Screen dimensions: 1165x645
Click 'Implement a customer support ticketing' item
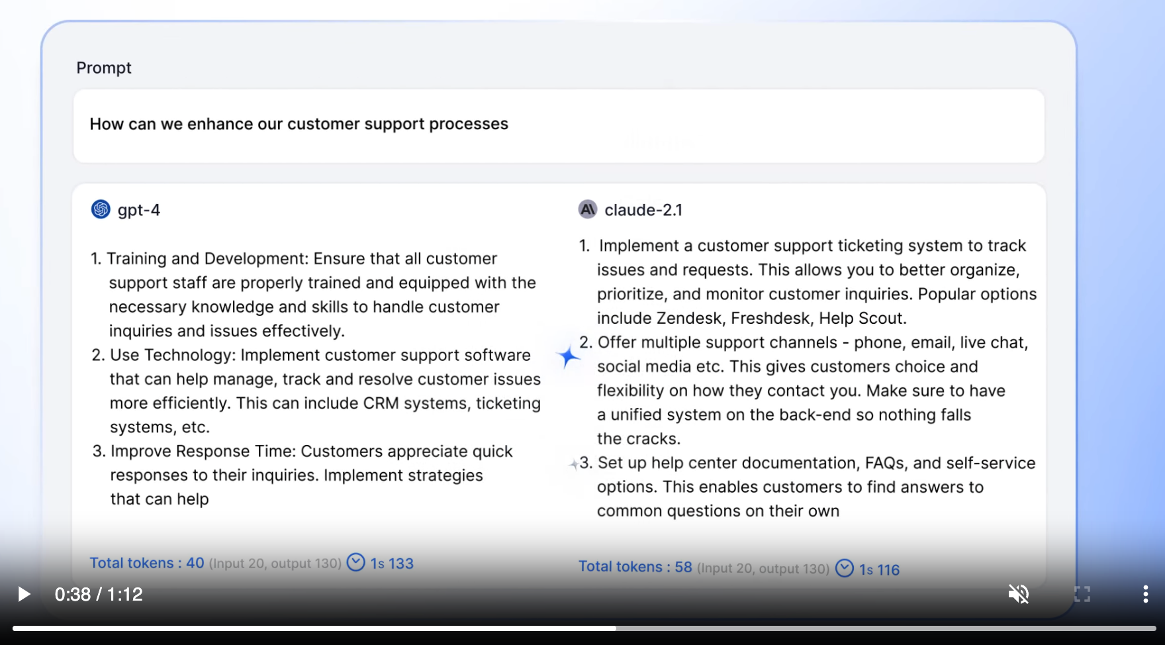[808, 281]
